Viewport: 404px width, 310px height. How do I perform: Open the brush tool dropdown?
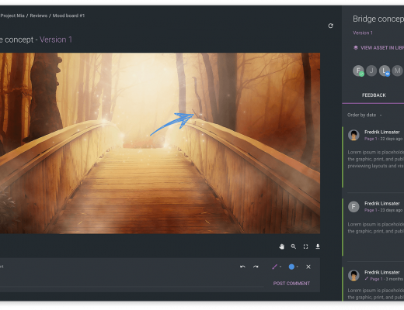coord(277,267)
